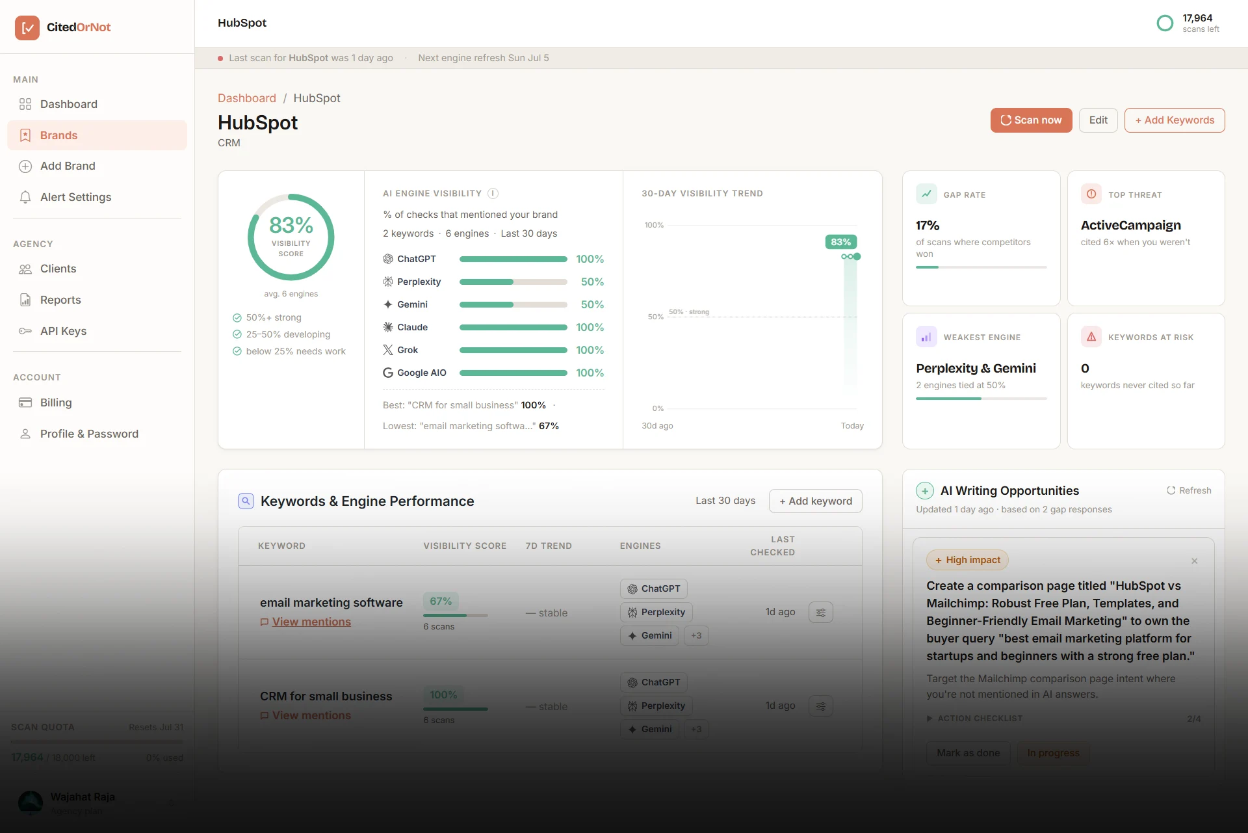Click the High impact tag

click(x=967, y=560)
